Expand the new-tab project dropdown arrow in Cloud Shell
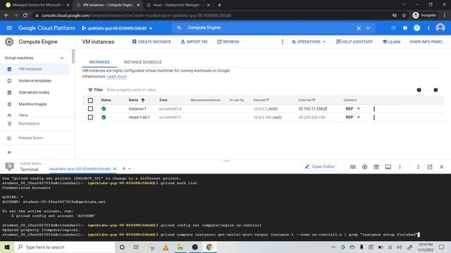Viewport: 451px width, 253px height. click(x=130, y=169)
